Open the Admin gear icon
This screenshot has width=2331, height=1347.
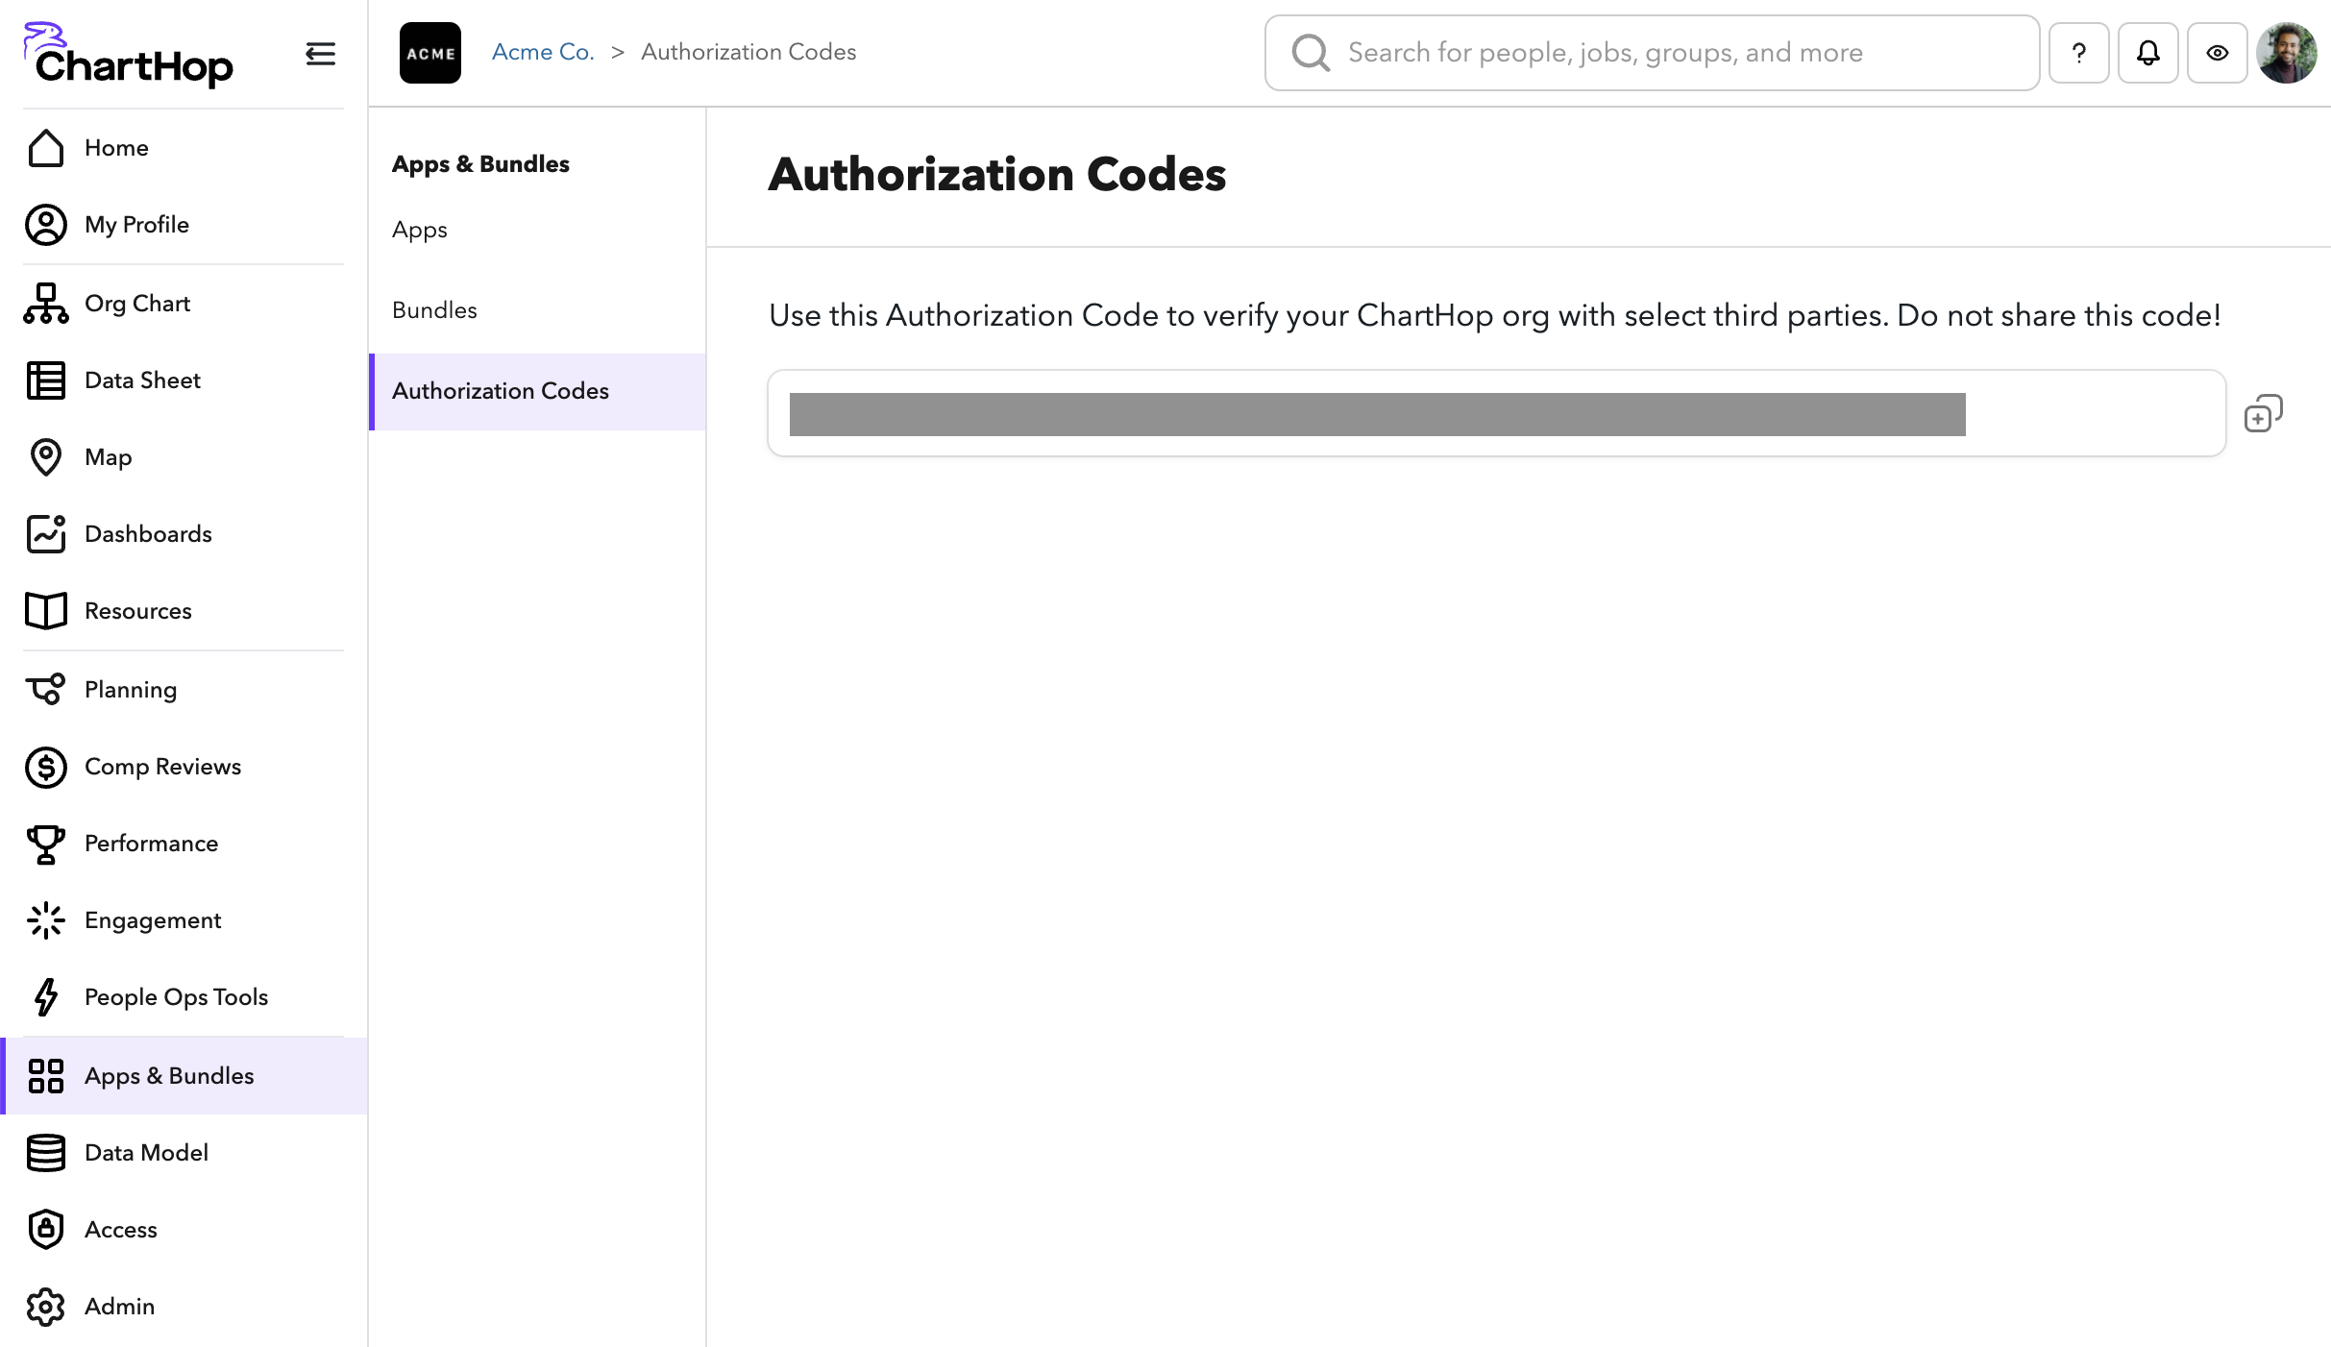[45, 1307]
